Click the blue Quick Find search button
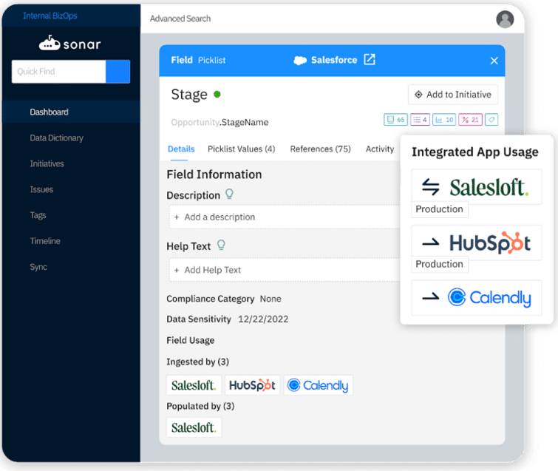 pos(118,72)
